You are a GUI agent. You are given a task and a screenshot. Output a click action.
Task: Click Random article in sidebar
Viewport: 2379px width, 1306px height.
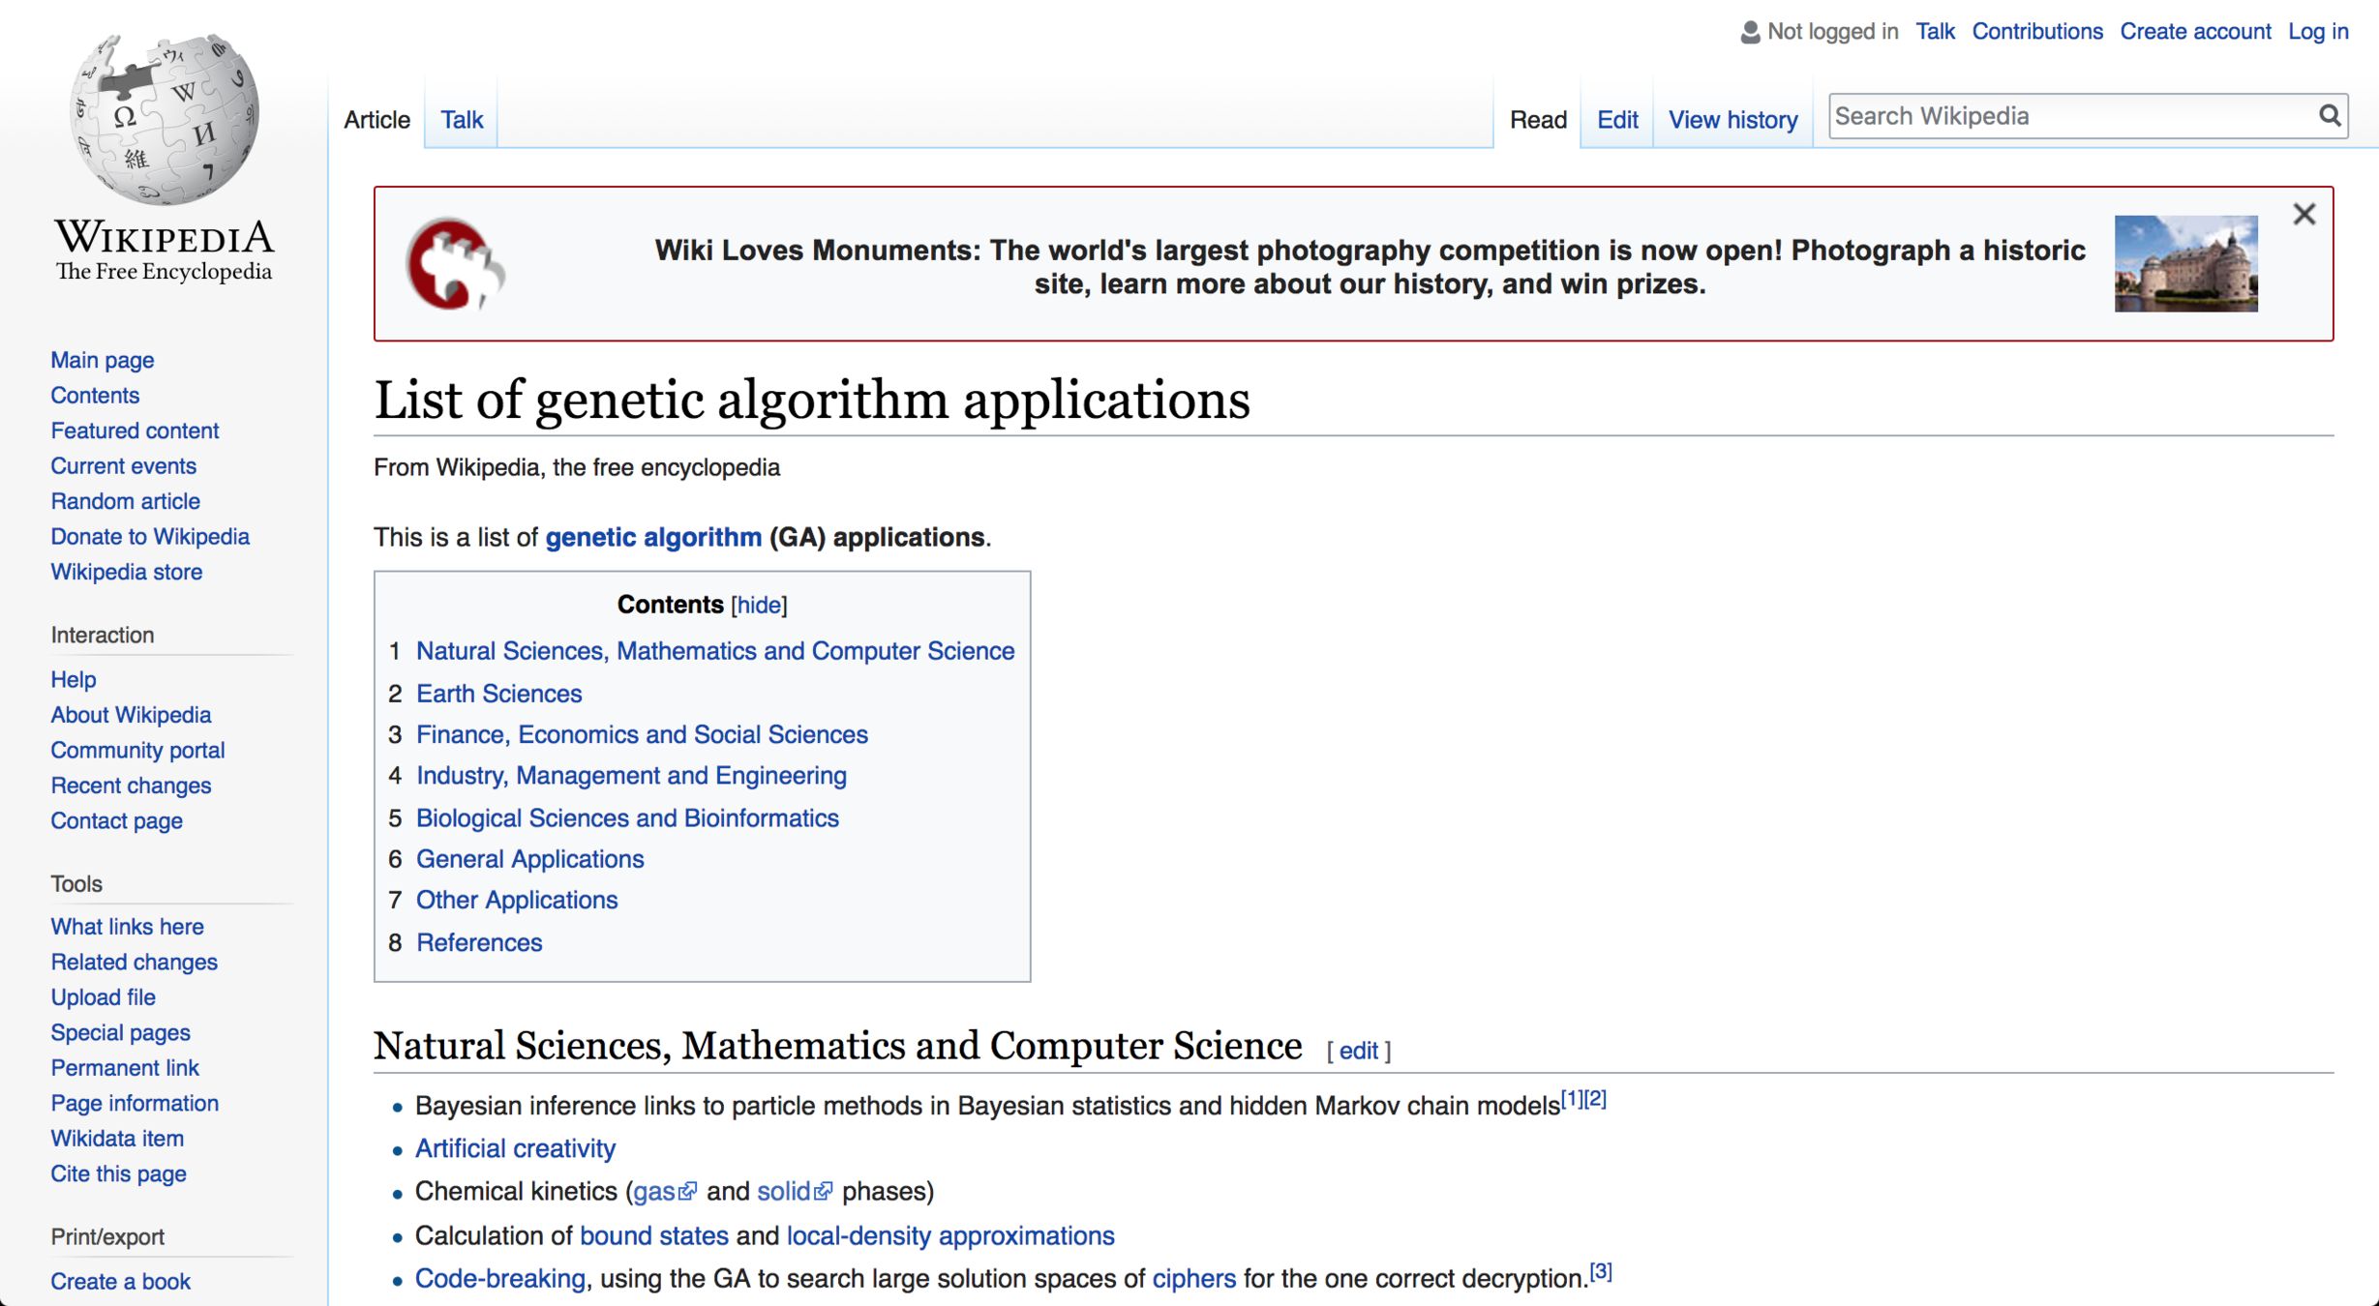(x=125, y=501)
